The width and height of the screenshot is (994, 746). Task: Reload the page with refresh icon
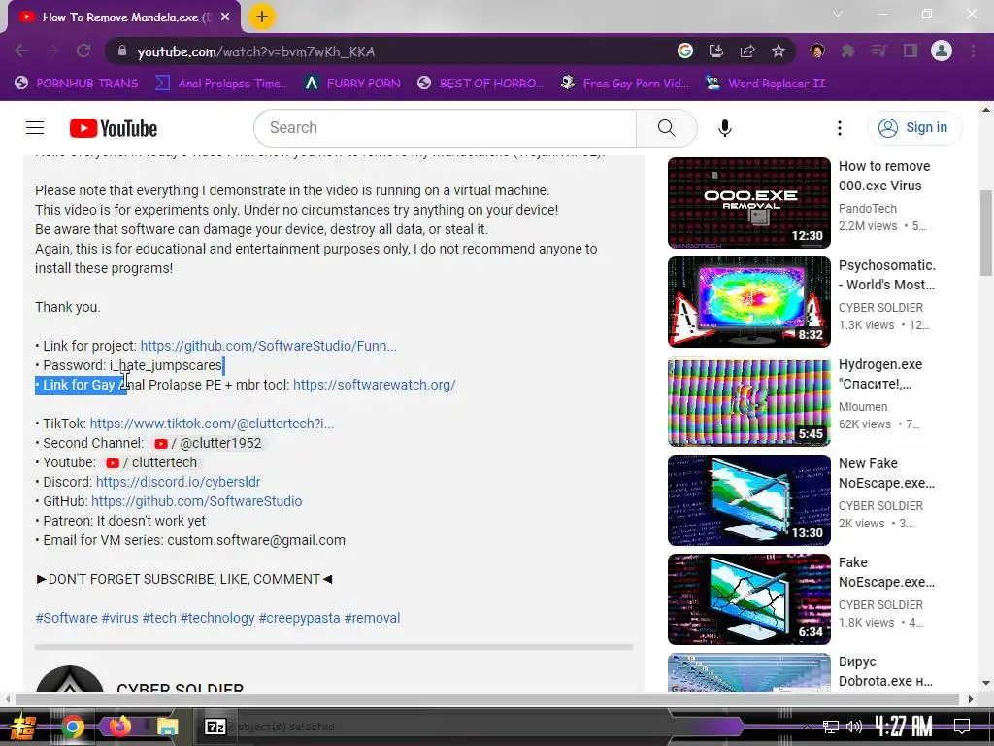click(x=83, y=51)
